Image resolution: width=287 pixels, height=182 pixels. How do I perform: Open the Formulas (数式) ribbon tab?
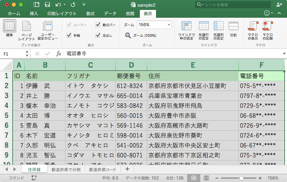pyautogui.click(x=91, y=13)
